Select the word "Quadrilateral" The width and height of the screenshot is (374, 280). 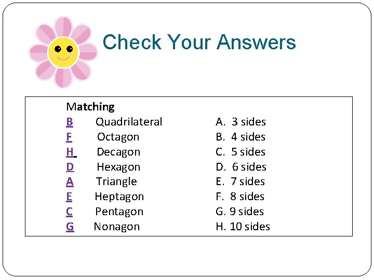coord(129,122)
